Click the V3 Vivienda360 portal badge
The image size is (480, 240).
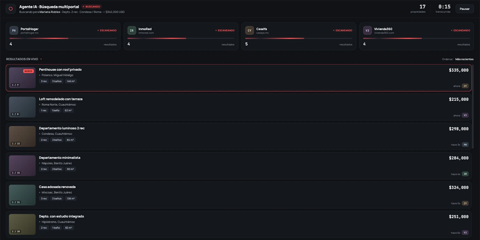[367, 30]
